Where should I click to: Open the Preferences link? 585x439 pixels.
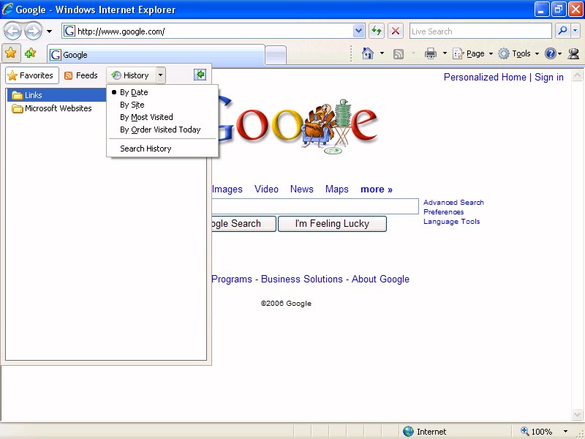[x=444, y=212]
